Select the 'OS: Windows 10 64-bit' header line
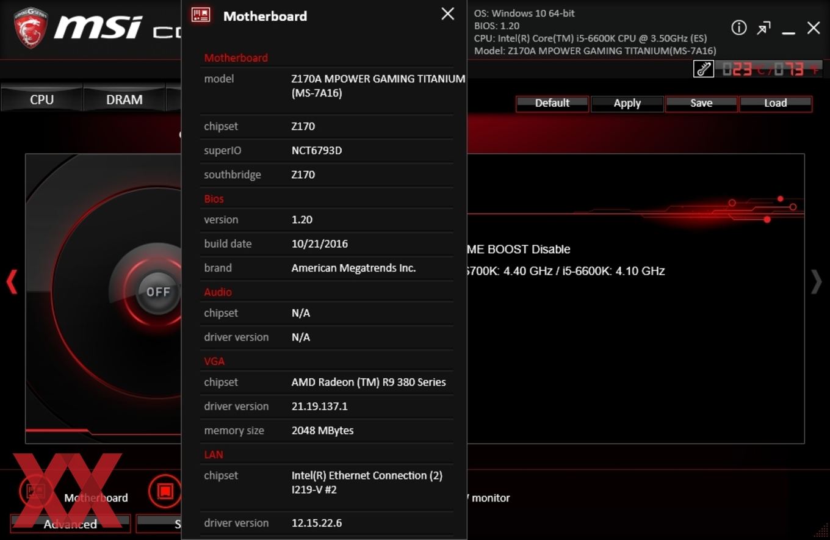The height and width of the screenshot is (540, 830). click(524, 13)
